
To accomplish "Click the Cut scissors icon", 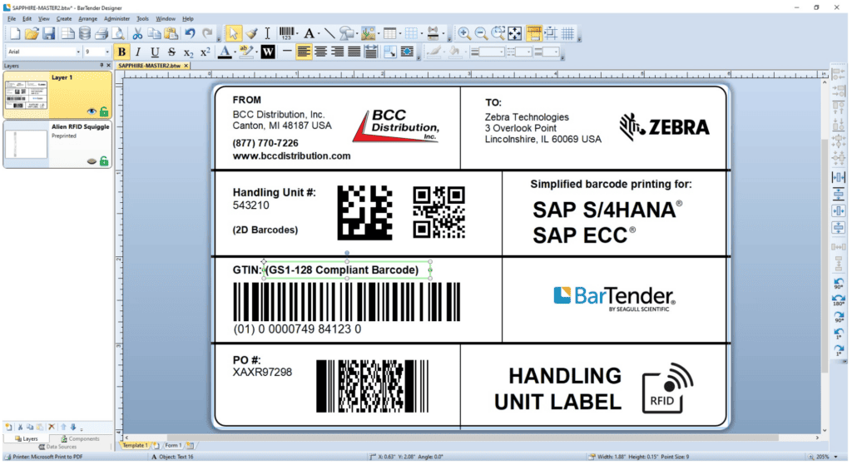I will tap(137, 33).
